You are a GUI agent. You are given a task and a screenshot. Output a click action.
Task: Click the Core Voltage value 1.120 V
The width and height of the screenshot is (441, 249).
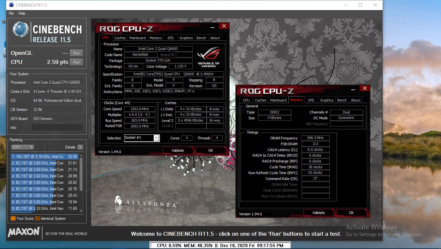[x=180, y=66]
